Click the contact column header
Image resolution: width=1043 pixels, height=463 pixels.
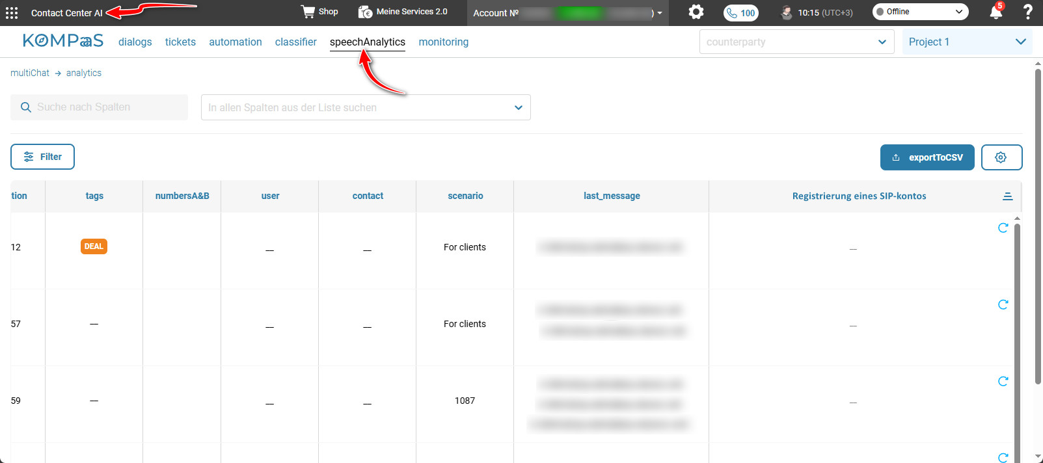click(x=368, y=196)
